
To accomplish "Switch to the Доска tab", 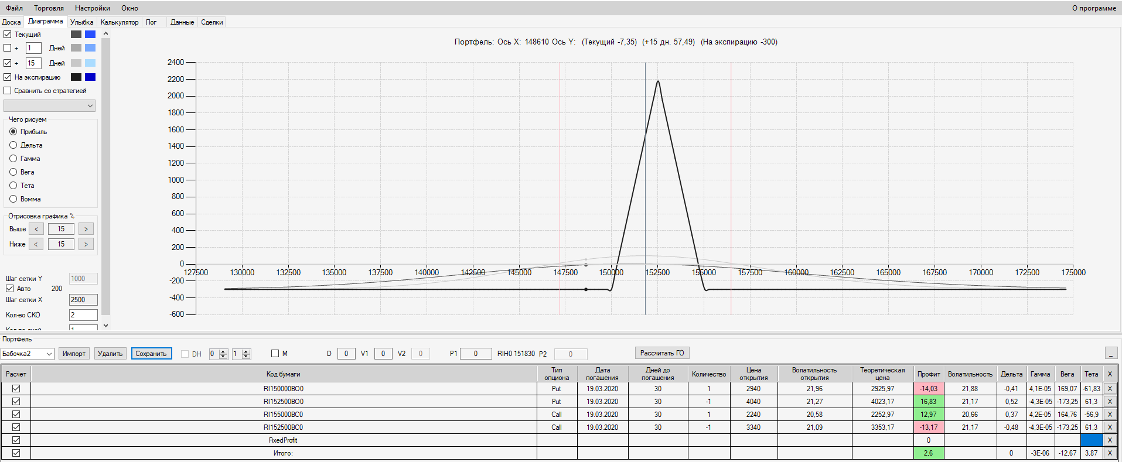I will point(12,22).
